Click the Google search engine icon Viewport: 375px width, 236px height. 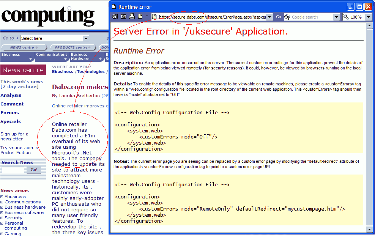[x=287, y=17]
